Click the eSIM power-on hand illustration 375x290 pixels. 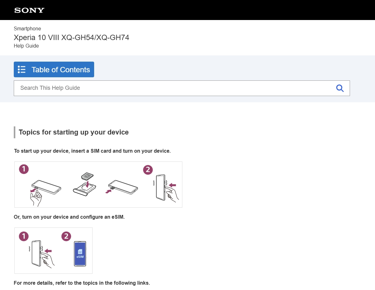(x=42, y=254)
